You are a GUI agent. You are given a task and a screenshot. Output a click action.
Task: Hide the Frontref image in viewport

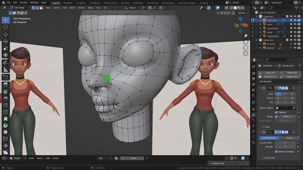[295, 44]
